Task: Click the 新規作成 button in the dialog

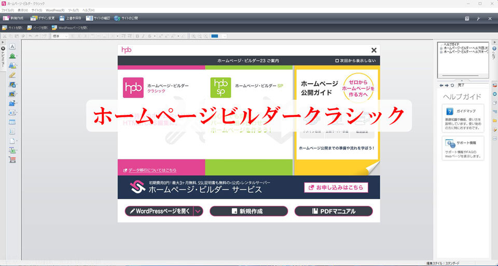Action: click(248, 211)
